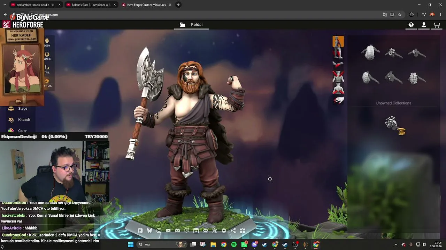Click the email envelope icon
The height and width of the screenshot is (250, 446).
coord(205,231)
